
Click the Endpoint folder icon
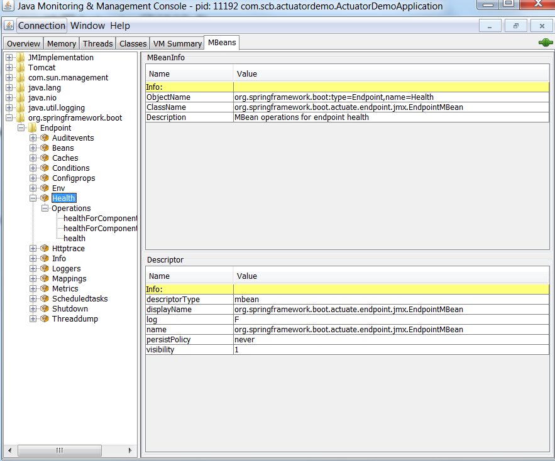pyautogui.click(x=31, y=127)
